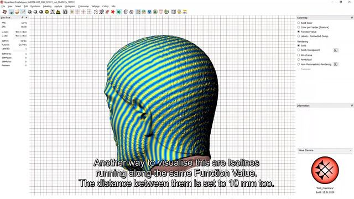
Task: Open the File menu
Action: coord(3,6)
